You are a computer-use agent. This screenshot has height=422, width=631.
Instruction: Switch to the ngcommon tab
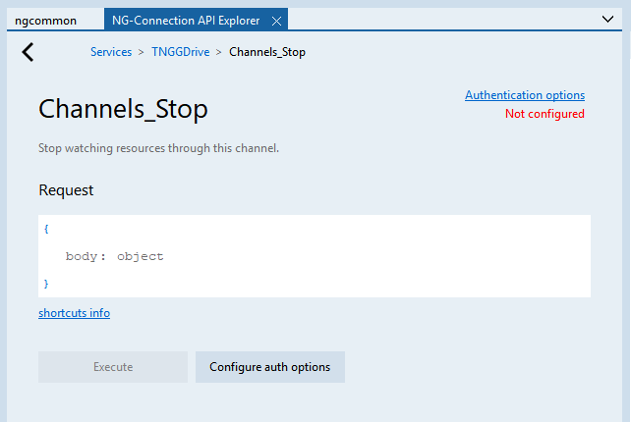point(45,21)
